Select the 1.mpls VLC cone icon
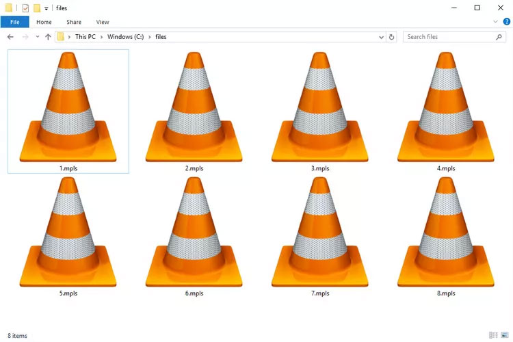Screen dimensions: 513x342 click(x=68, y=107)
